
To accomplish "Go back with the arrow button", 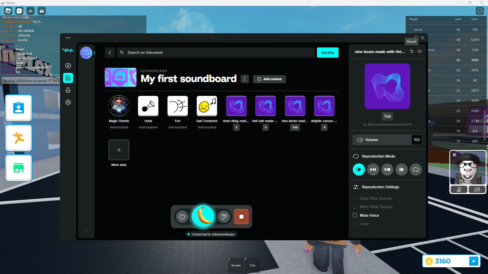I will point(110,53).
